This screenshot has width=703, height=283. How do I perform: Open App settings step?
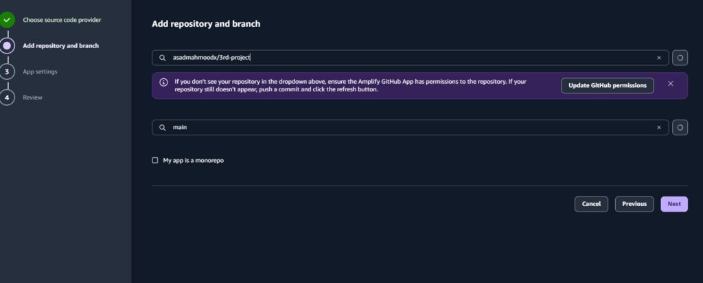coord(40,71)
